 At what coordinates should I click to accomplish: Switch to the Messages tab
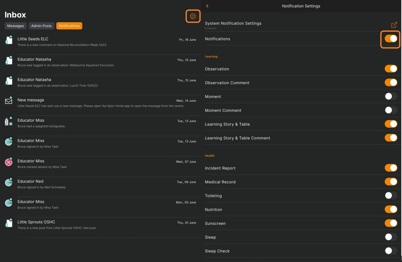16,26
